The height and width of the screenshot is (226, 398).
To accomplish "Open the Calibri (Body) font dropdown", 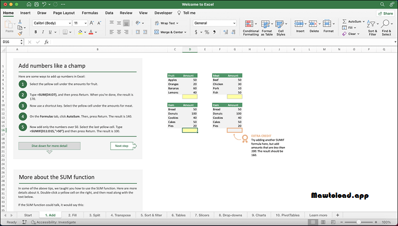I will tap(70, 23).
